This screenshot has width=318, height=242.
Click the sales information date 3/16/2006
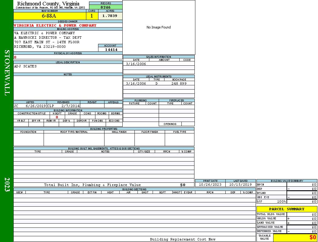coord(136,64)
